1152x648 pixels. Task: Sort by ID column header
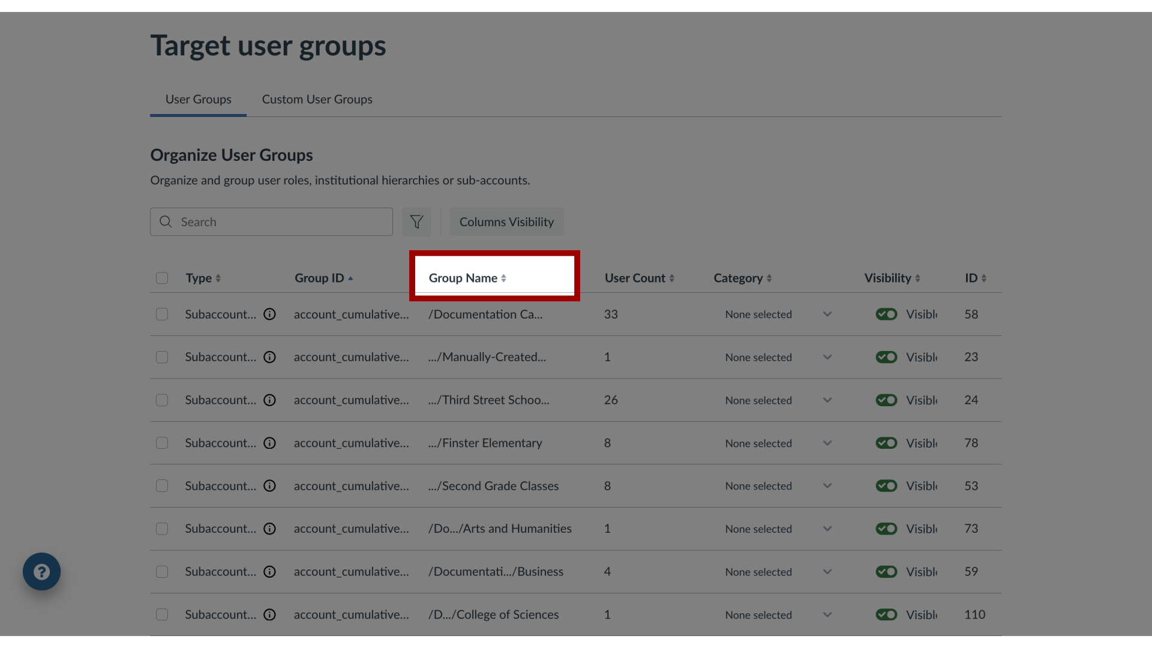pos(976,278)
